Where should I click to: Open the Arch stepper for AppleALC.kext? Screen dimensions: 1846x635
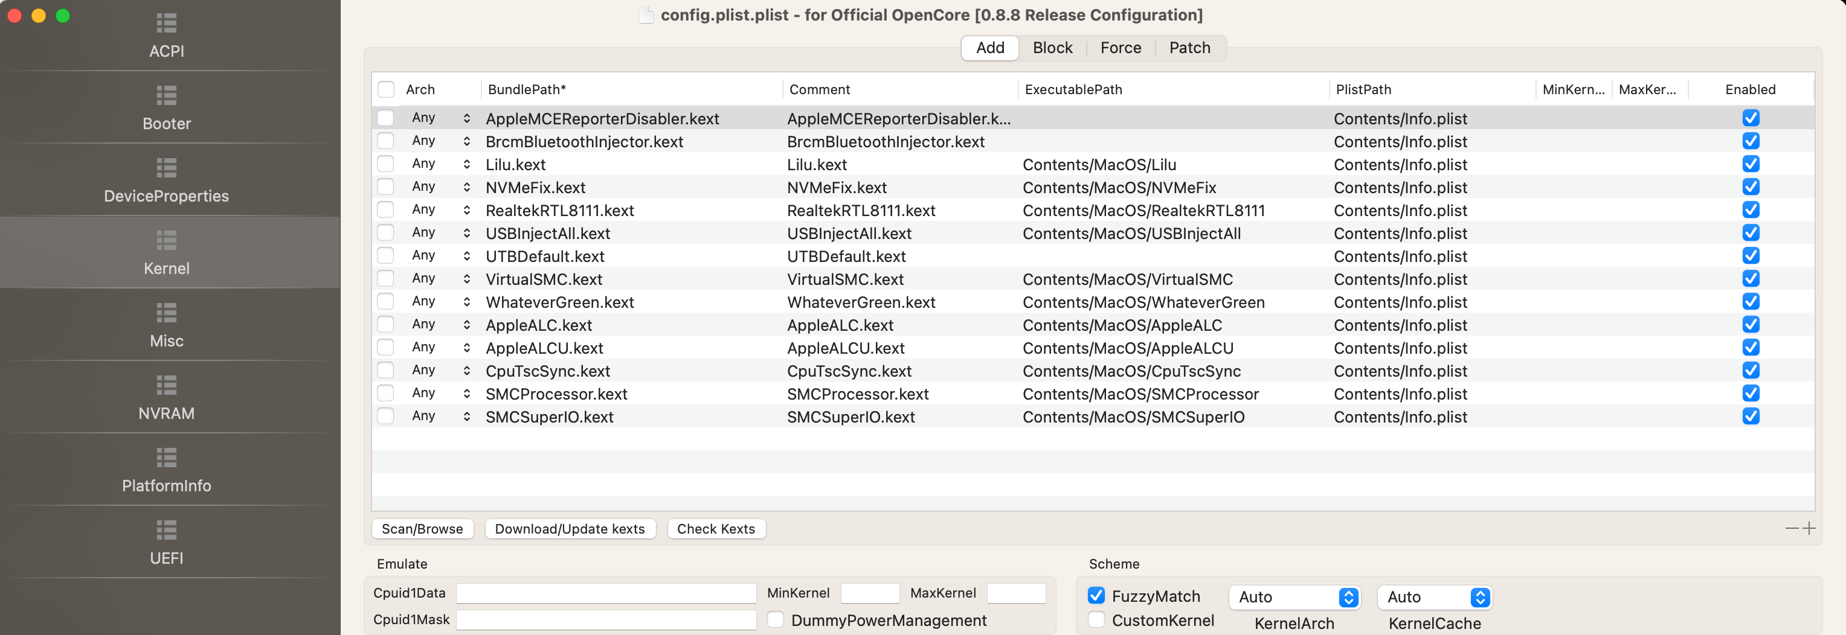point(466,324)
